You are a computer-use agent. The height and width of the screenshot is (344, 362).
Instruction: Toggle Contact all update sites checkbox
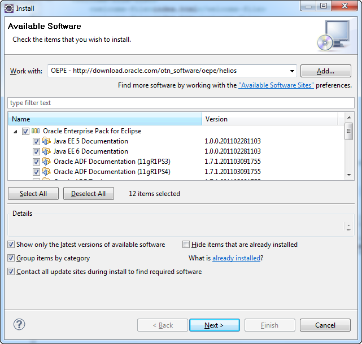coord(11,271)
